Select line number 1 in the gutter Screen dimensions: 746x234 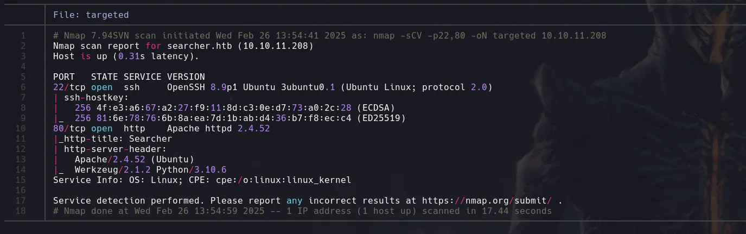(23, 36)
